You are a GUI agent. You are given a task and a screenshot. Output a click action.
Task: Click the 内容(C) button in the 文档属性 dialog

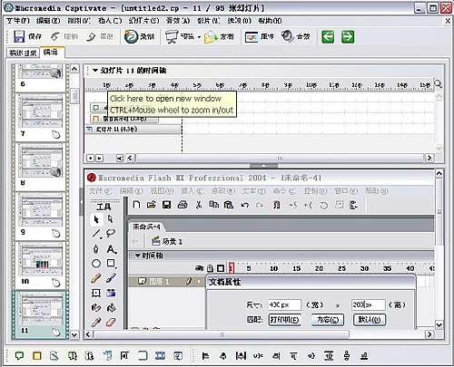tap(328, 320)
